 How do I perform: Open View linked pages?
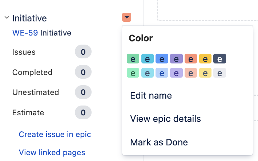click(52, 153)
